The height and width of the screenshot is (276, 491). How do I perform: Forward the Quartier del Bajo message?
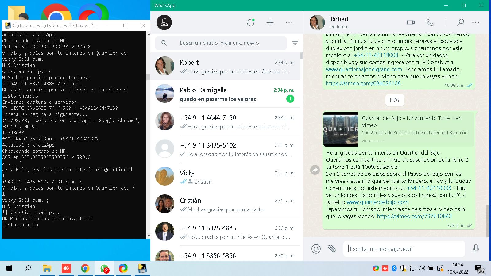click(x=315, y=170)
